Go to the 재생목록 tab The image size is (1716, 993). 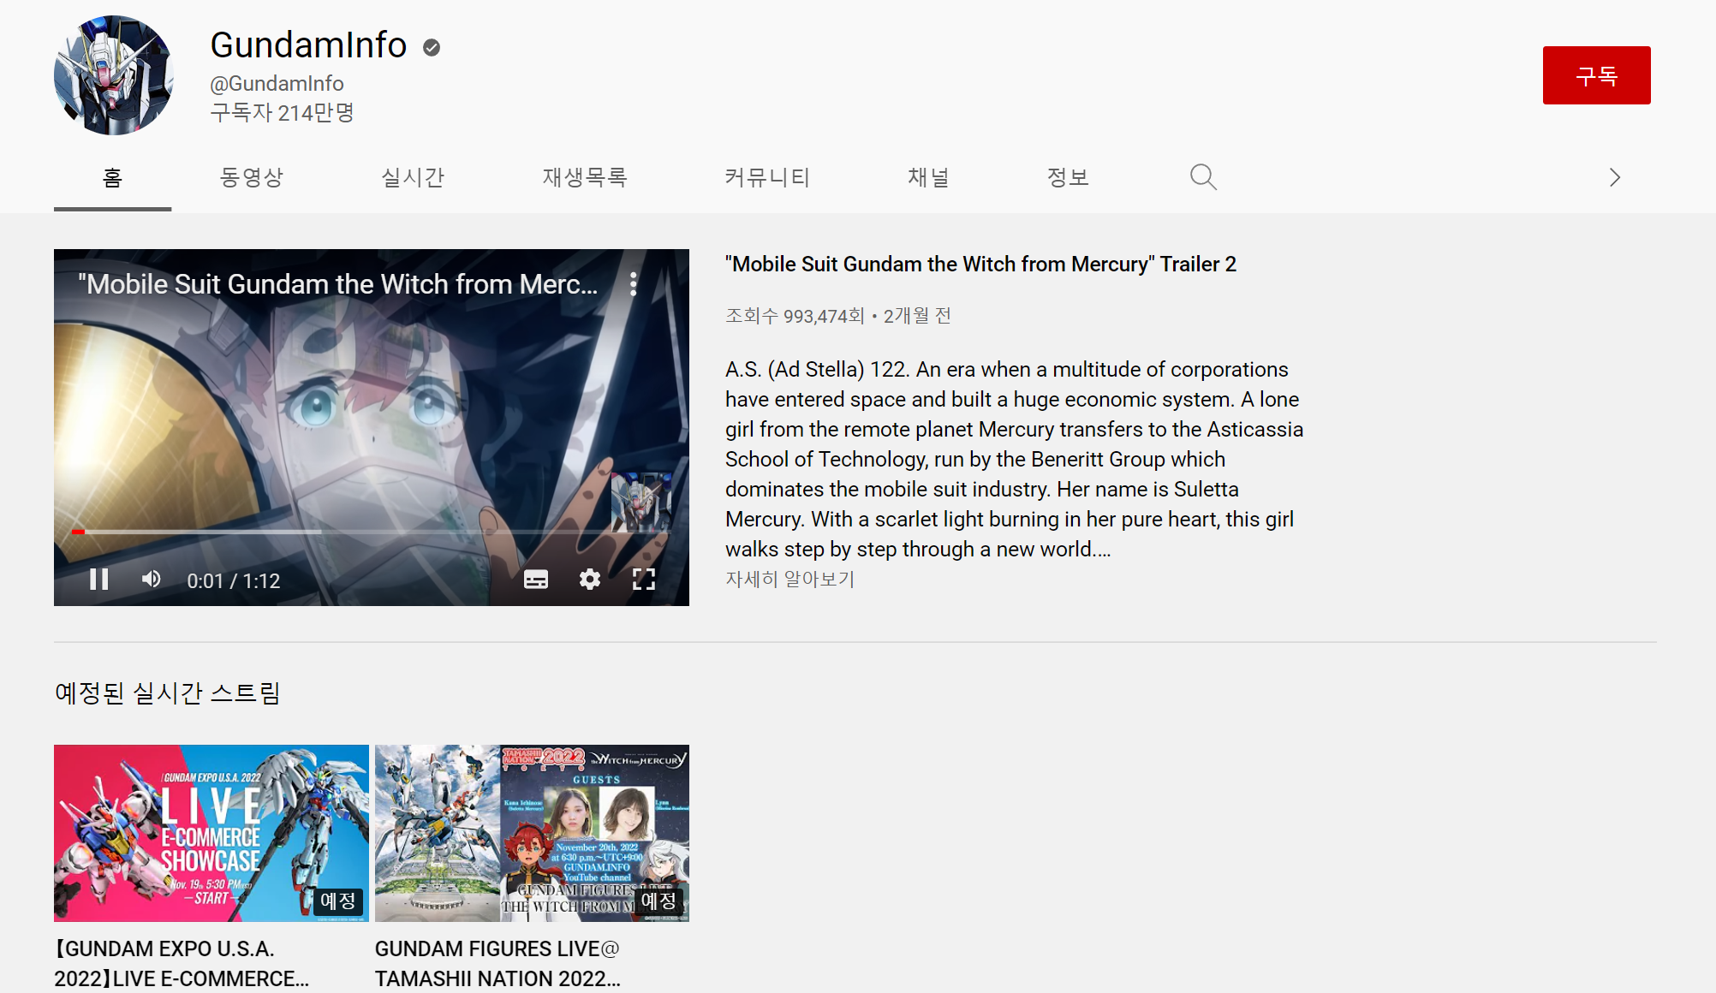(x=584, y=177)
